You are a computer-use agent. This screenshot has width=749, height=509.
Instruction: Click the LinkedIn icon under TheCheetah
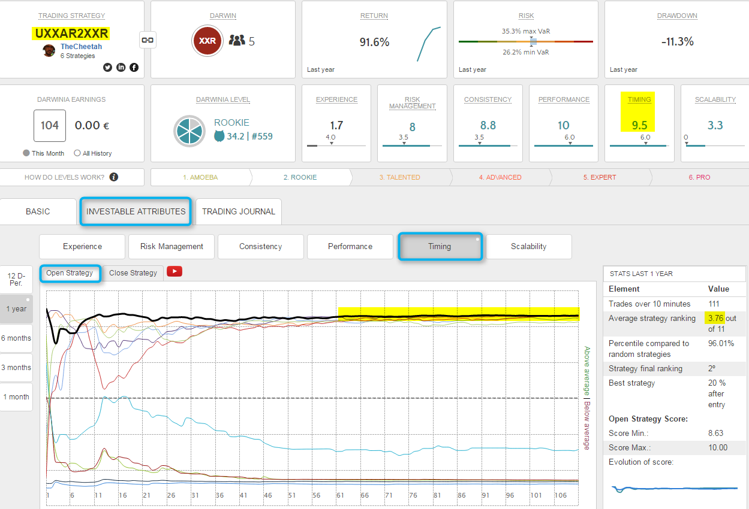121,67
